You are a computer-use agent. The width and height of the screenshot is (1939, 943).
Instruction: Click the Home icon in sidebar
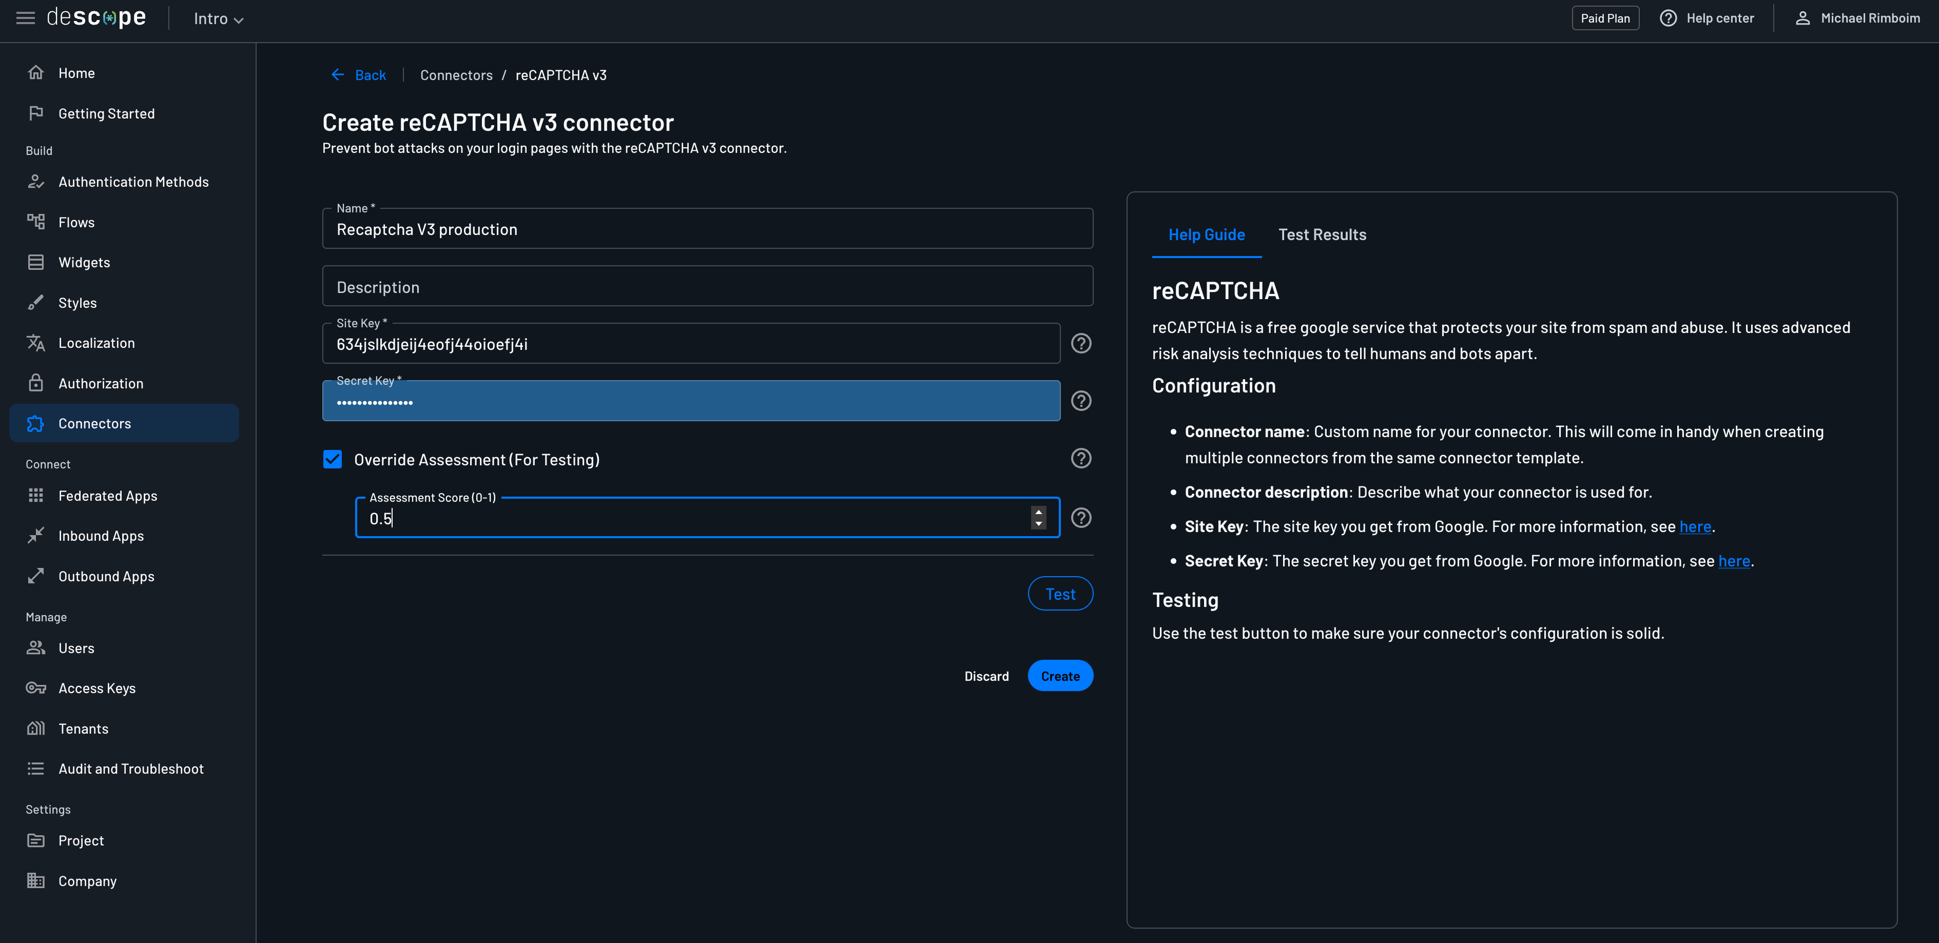35,73
